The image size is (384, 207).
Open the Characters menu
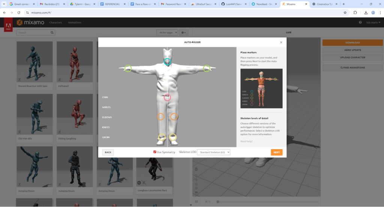tap(55, 22)
